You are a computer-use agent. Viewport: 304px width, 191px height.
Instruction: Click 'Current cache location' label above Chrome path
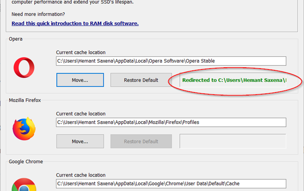(x=81, y=175)
